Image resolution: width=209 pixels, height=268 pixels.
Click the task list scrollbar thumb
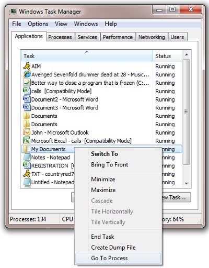(x=187, y=111)
